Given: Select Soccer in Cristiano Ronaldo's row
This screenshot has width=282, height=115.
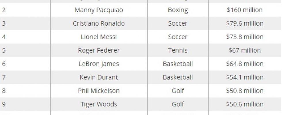Looking at the screenshot, I should point(178,24).
